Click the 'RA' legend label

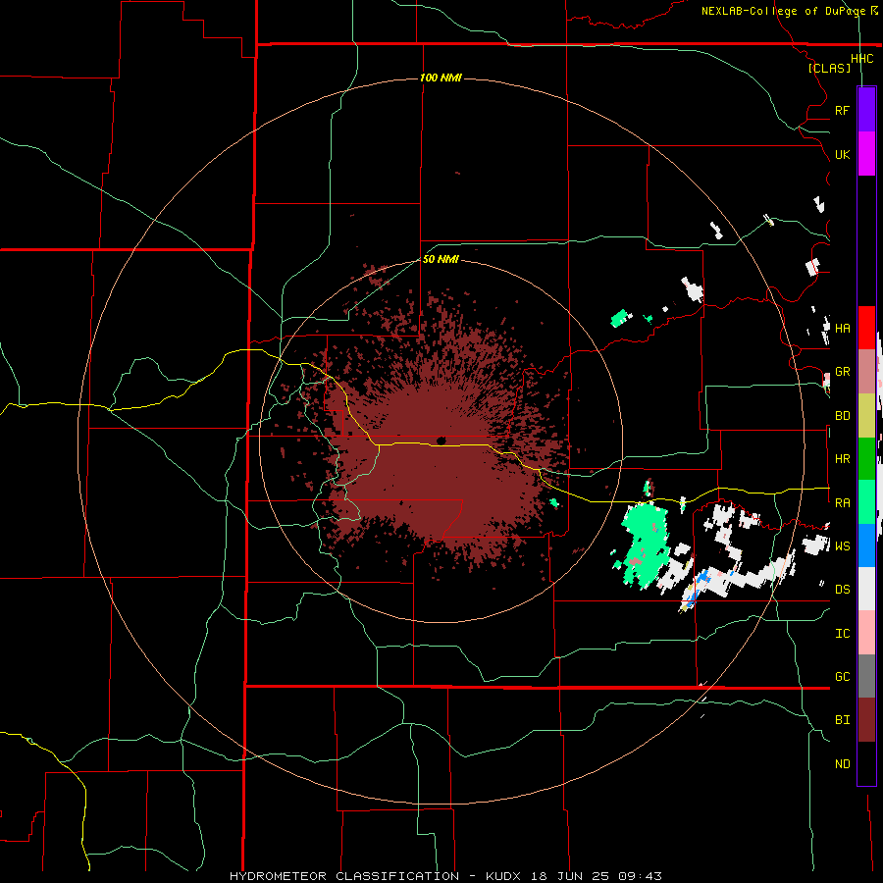click(842, 502)
